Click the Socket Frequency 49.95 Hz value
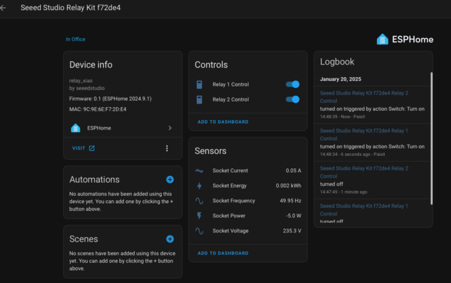The image size is (451, 283). [x=291, y=200]
